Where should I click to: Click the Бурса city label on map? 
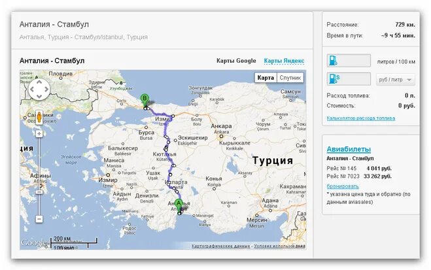[x=147, y=133]
